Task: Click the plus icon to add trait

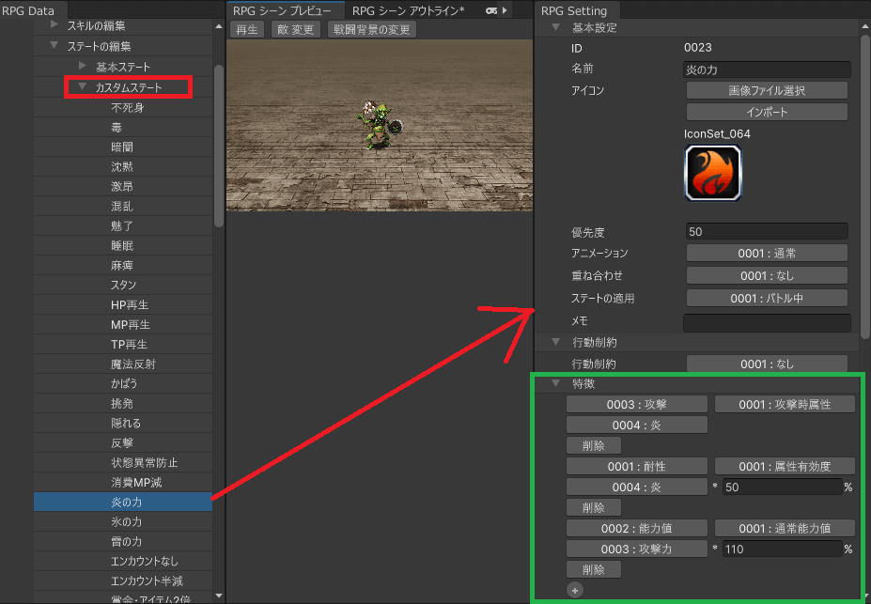Action: [575, 590]
